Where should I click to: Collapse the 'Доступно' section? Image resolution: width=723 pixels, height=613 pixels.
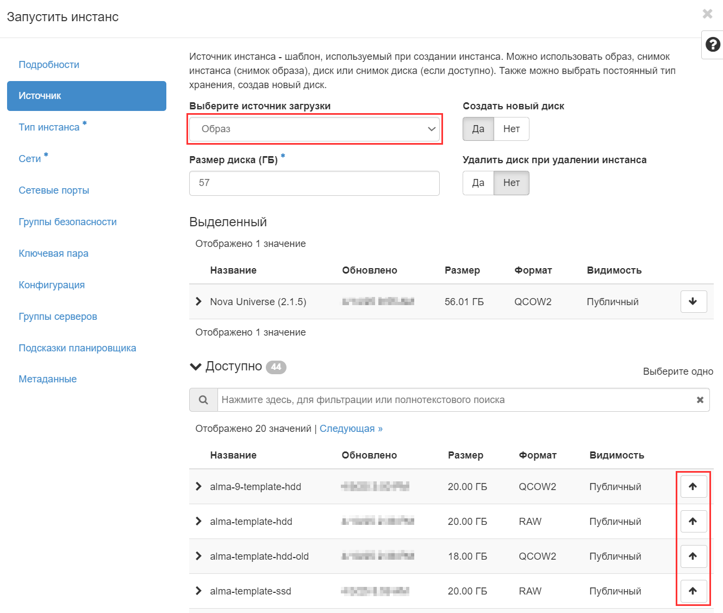click(196, 367)
